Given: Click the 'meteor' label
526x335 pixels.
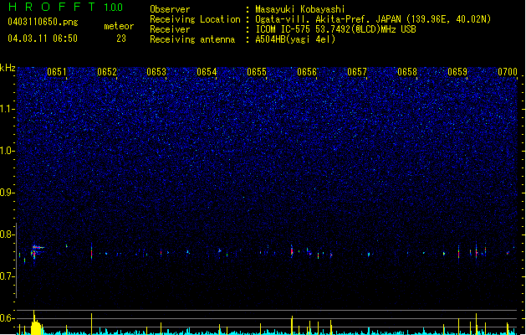Looking at the screenshot, I should 119,26.
